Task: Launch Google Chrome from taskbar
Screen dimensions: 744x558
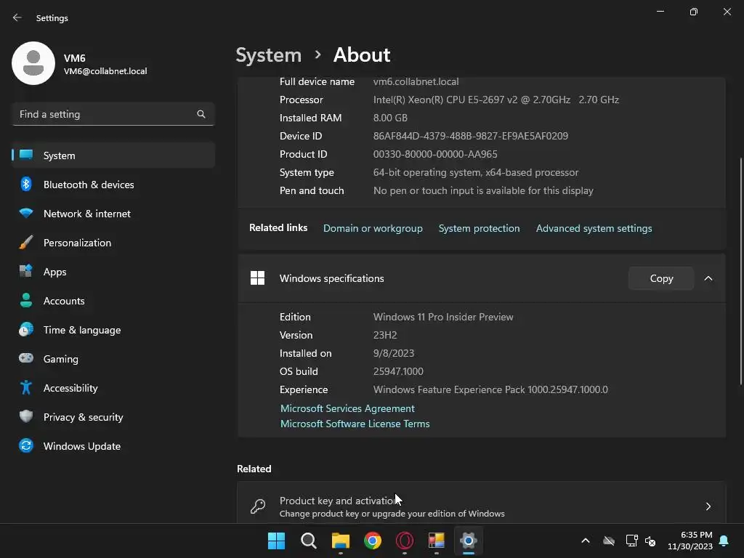Action: coord(373,541)
